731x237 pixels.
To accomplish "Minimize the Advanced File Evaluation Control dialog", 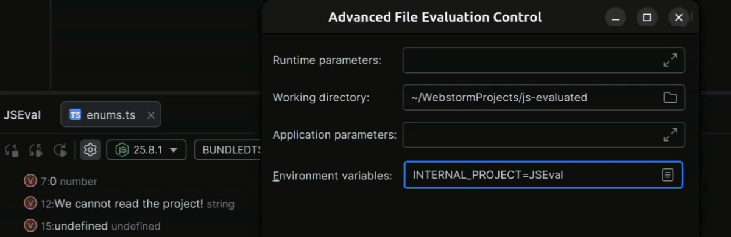I will click(615, 17).
